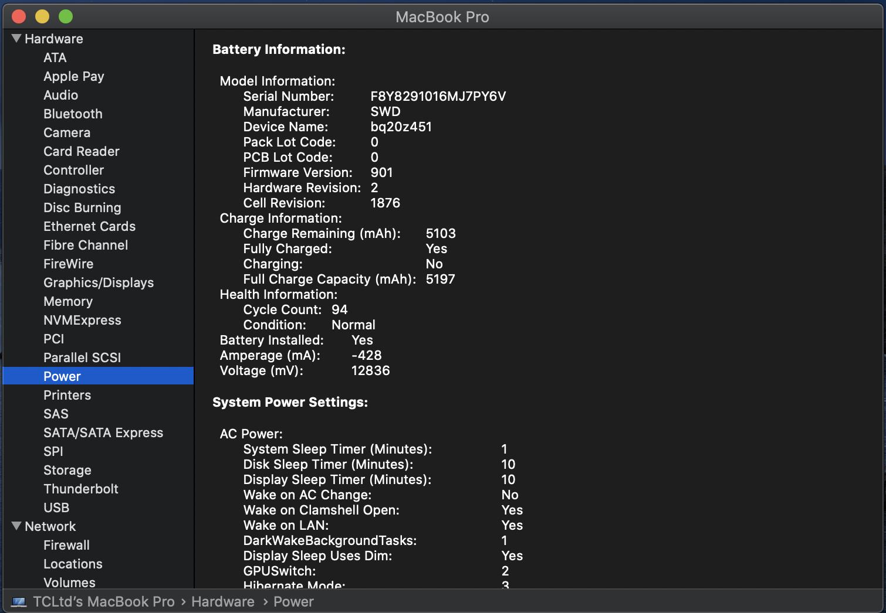The width and height of the screenshot is (886, 613).
Task: Select Thunderbolt in the sidebar
Action: [81, 489]
